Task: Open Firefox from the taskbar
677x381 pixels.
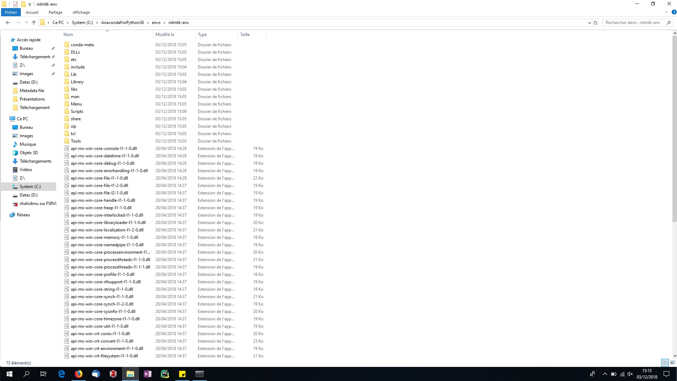Action: [x=79, y=374]
